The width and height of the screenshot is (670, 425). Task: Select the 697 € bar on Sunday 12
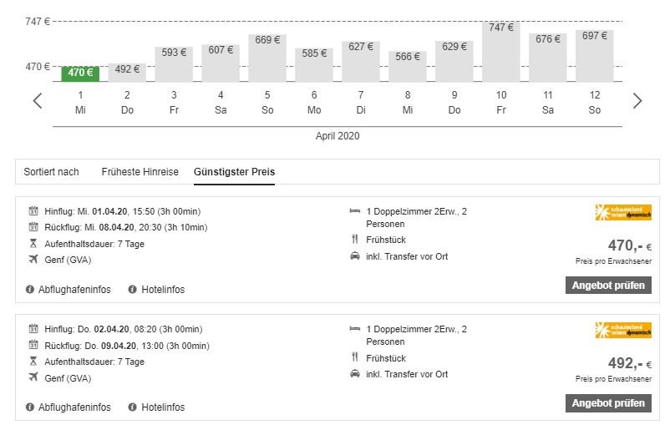(x=595, y=55)
